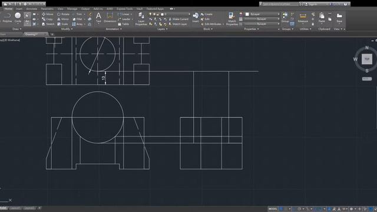Open the ByLayer lineweight dropdown
377x212 pixels.
[x=262, y=19]
